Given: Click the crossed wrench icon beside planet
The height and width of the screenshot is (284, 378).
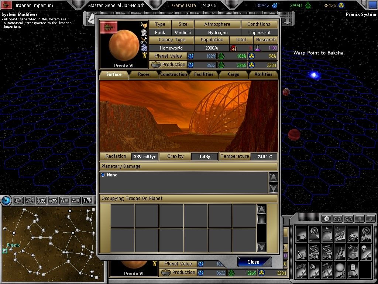Looking at the screenshot, I should click(144, 41).
